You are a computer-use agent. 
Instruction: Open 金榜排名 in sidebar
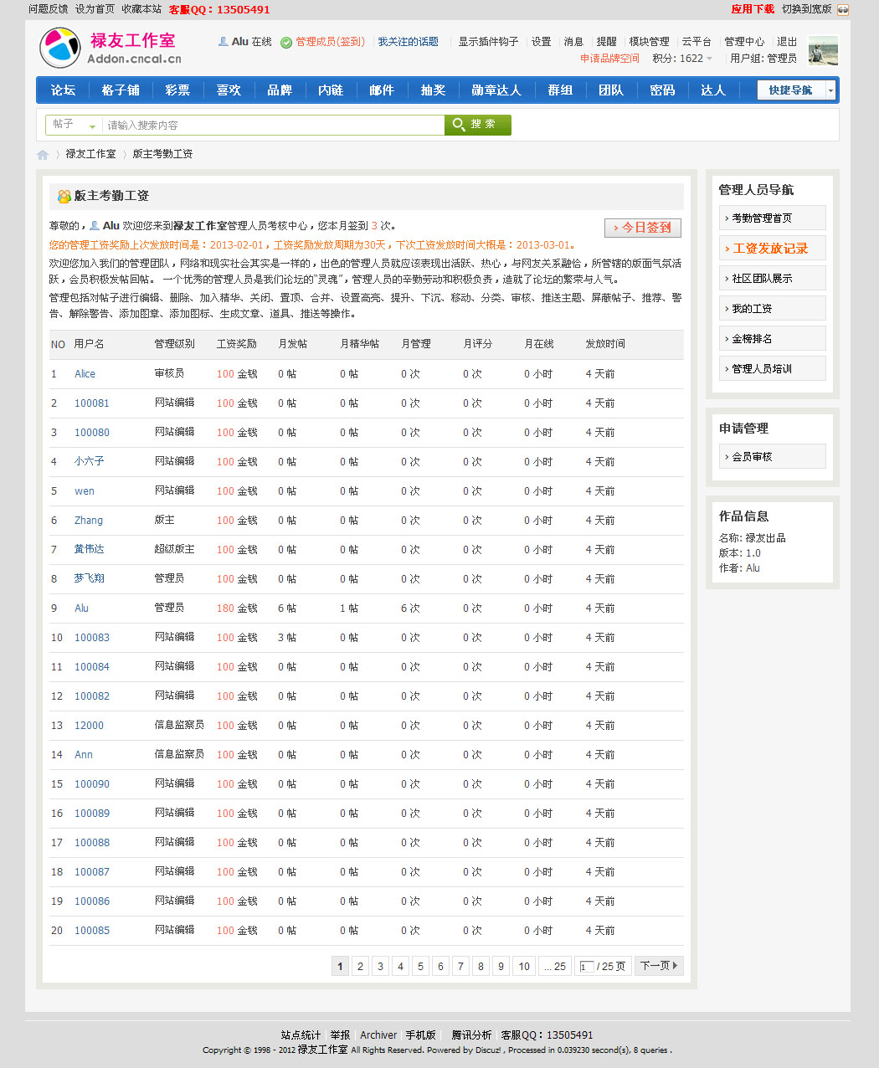(773, 338)
